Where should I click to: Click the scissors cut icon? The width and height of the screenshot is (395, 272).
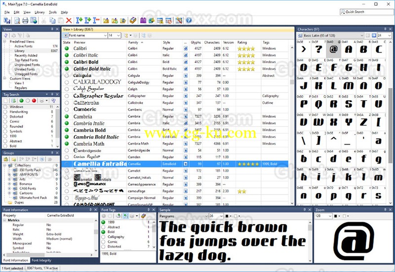pos(44,20)
